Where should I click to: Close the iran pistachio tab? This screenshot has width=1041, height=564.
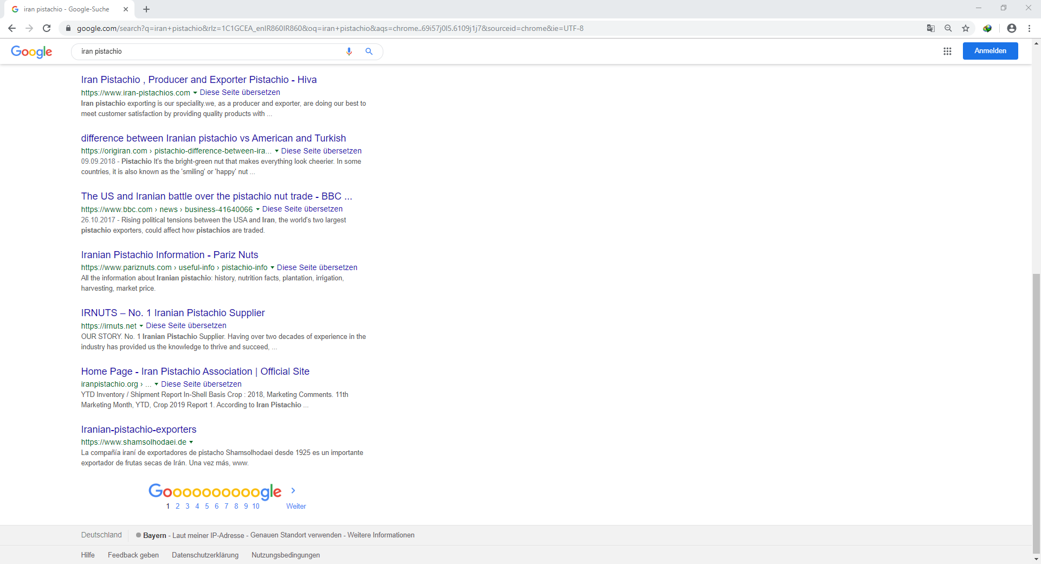(126, 9)
